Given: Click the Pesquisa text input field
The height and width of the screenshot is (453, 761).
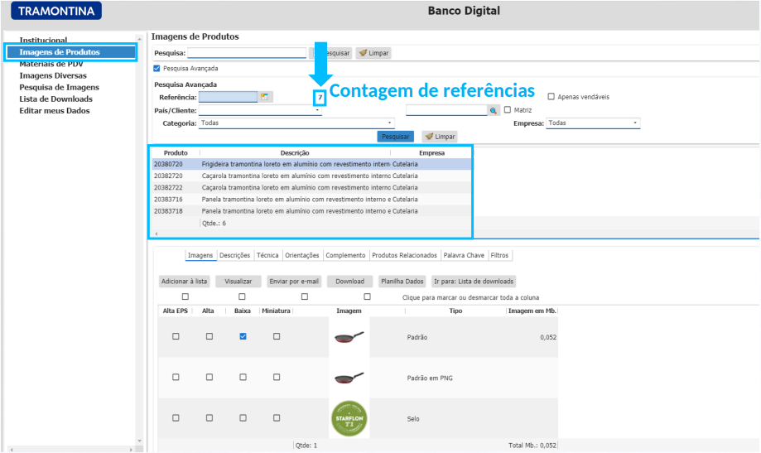Looking at the screenshot, I should [247, 52].
